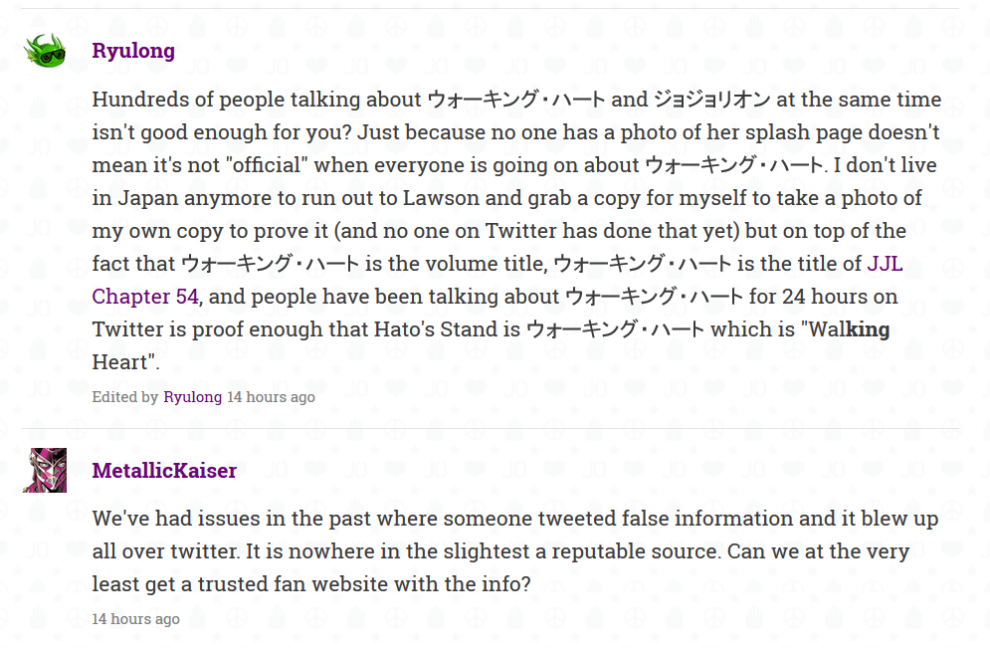Image resolution: width=990 pixels, height=648 pixels.
Task: Click the timestamp under MetallicKaiser's comment
Action: [135, 619]
